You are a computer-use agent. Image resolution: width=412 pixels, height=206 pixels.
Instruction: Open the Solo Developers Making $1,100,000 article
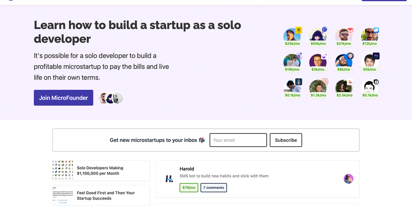tap(101, 171)
